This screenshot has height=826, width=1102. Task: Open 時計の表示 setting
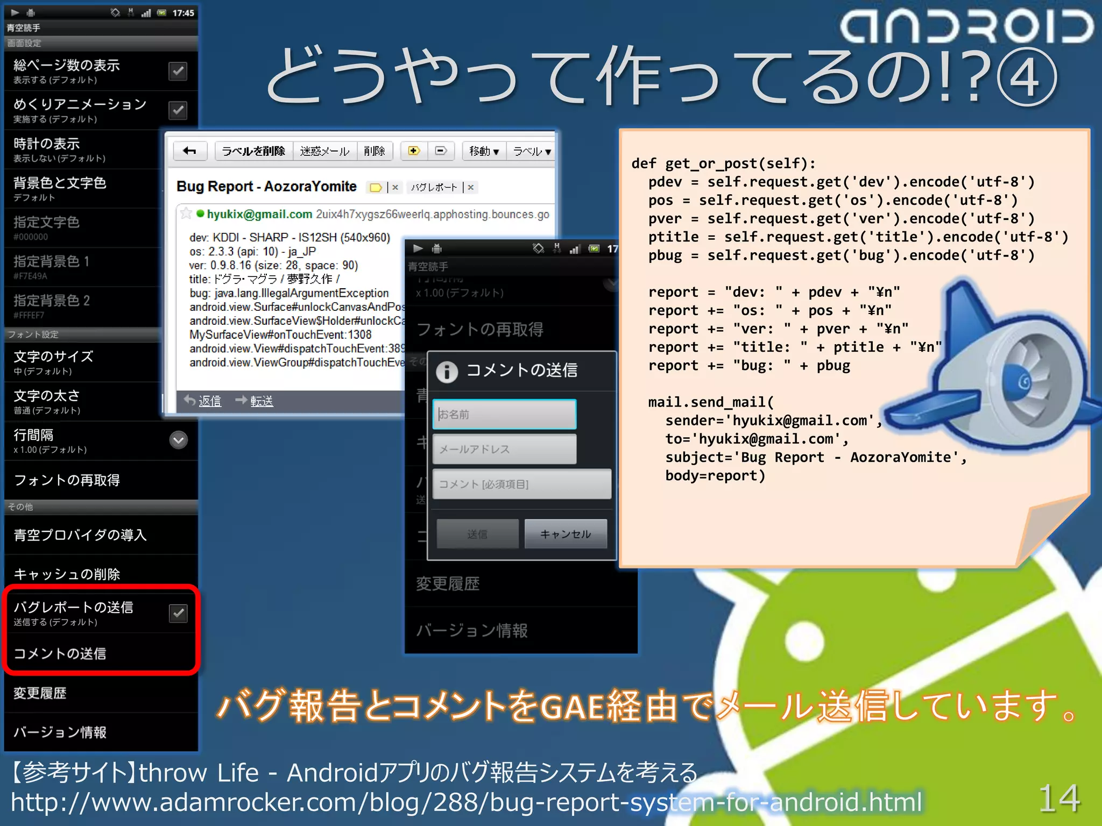pyautogui.click(x=83, y=149)
